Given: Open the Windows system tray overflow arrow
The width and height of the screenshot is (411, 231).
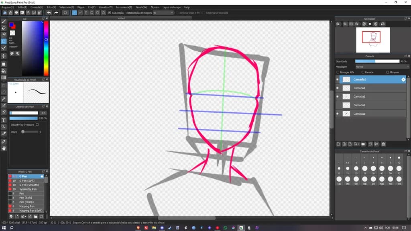Looking at the screenshot, I should [x=365, y=228].
